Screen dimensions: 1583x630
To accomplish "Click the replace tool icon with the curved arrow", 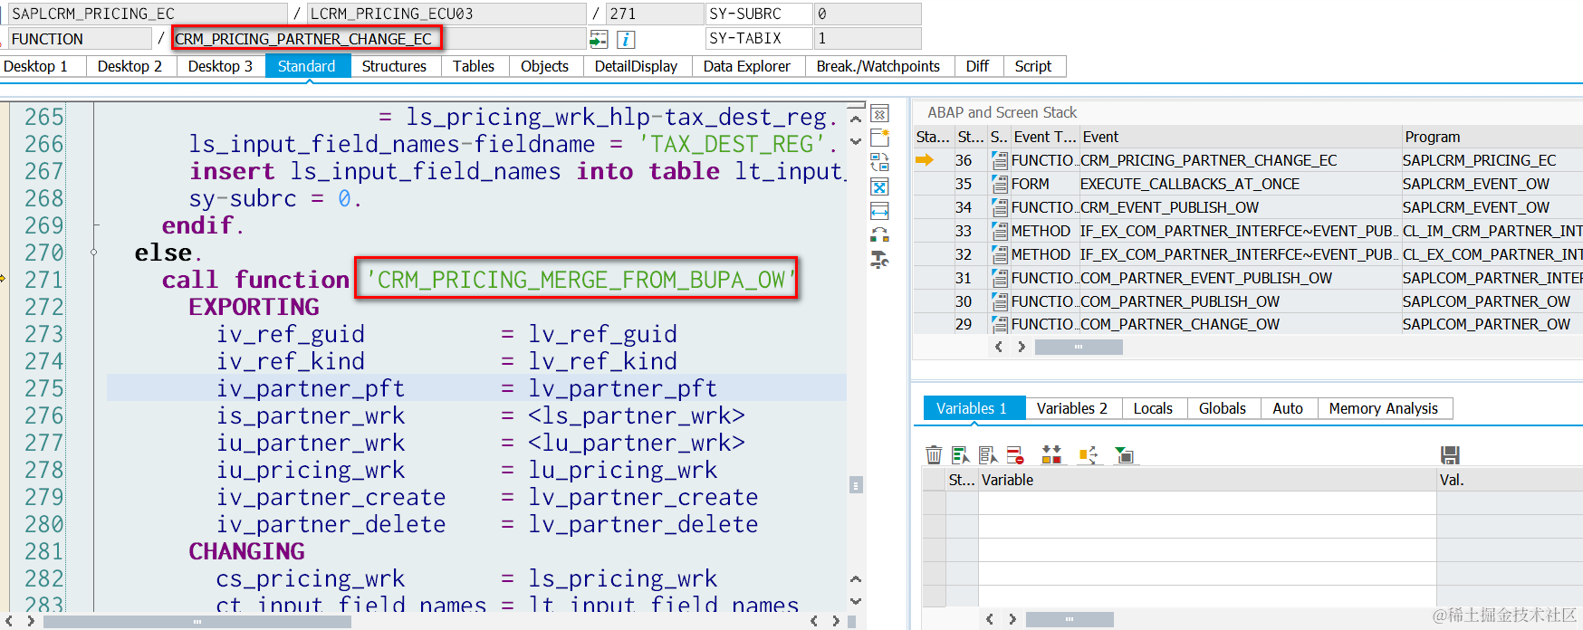I will point(879,235).
